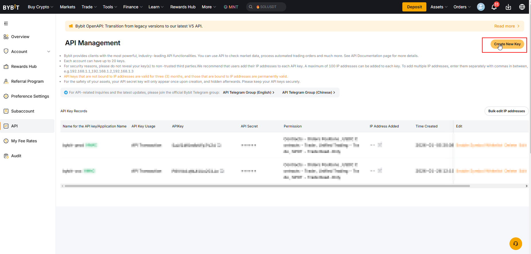Expand the Account section chevron

[49, 52]
